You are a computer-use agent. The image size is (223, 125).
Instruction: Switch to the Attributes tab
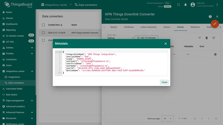(129, 27)
